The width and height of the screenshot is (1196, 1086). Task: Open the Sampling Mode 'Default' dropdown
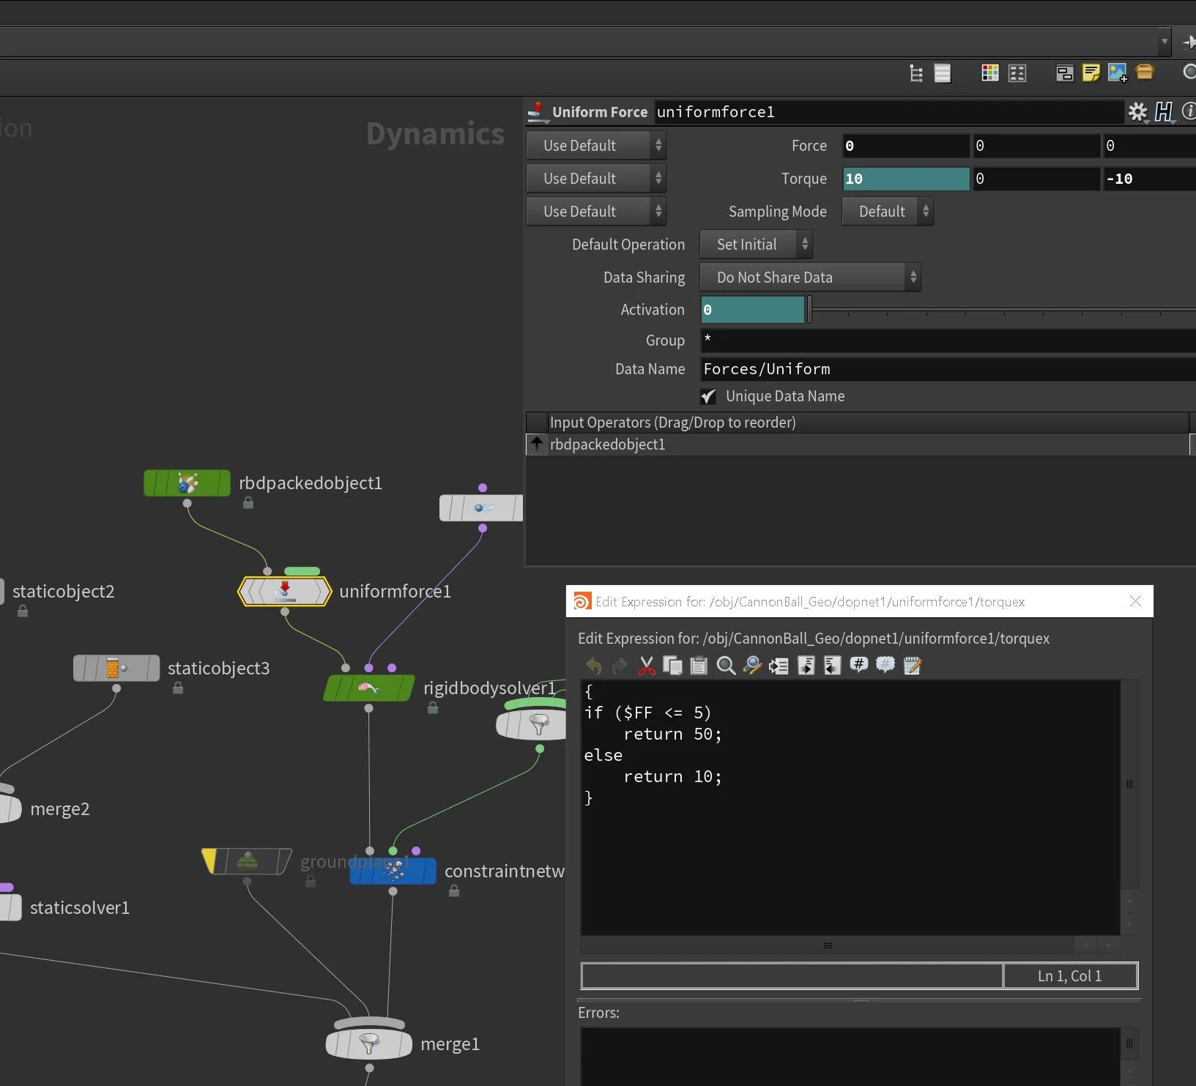coord(888,212)
